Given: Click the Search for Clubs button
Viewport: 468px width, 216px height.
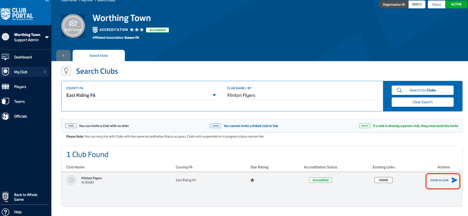Looking at the screenshot, I should click(423, 90).
